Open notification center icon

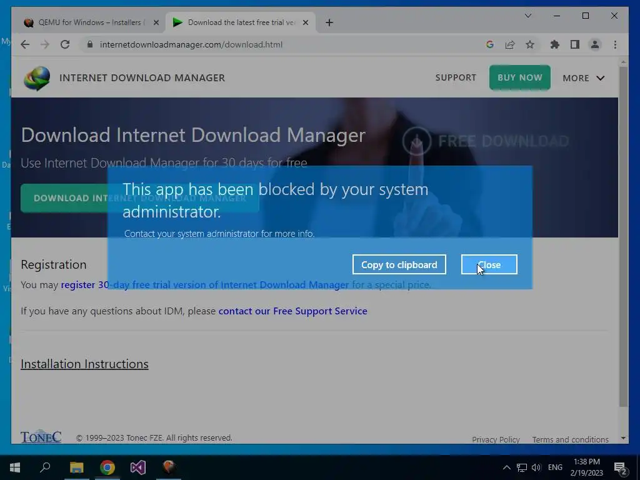pyautogui.click(x=621, y=468)
